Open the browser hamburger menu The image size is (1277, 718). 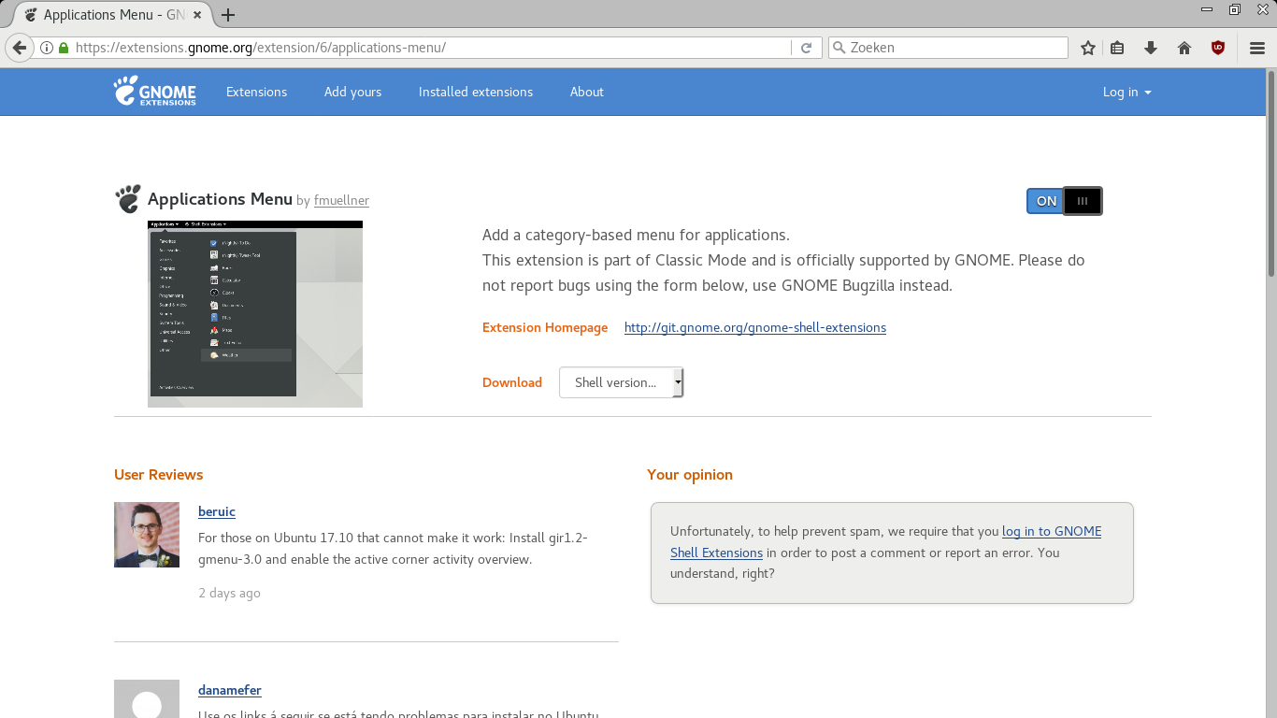(x=1257, y=48)
